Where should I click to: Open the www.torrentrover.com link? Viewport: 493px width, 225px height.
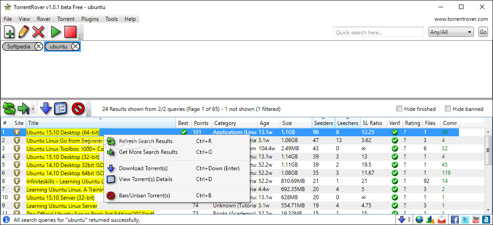tap(461, 19)
